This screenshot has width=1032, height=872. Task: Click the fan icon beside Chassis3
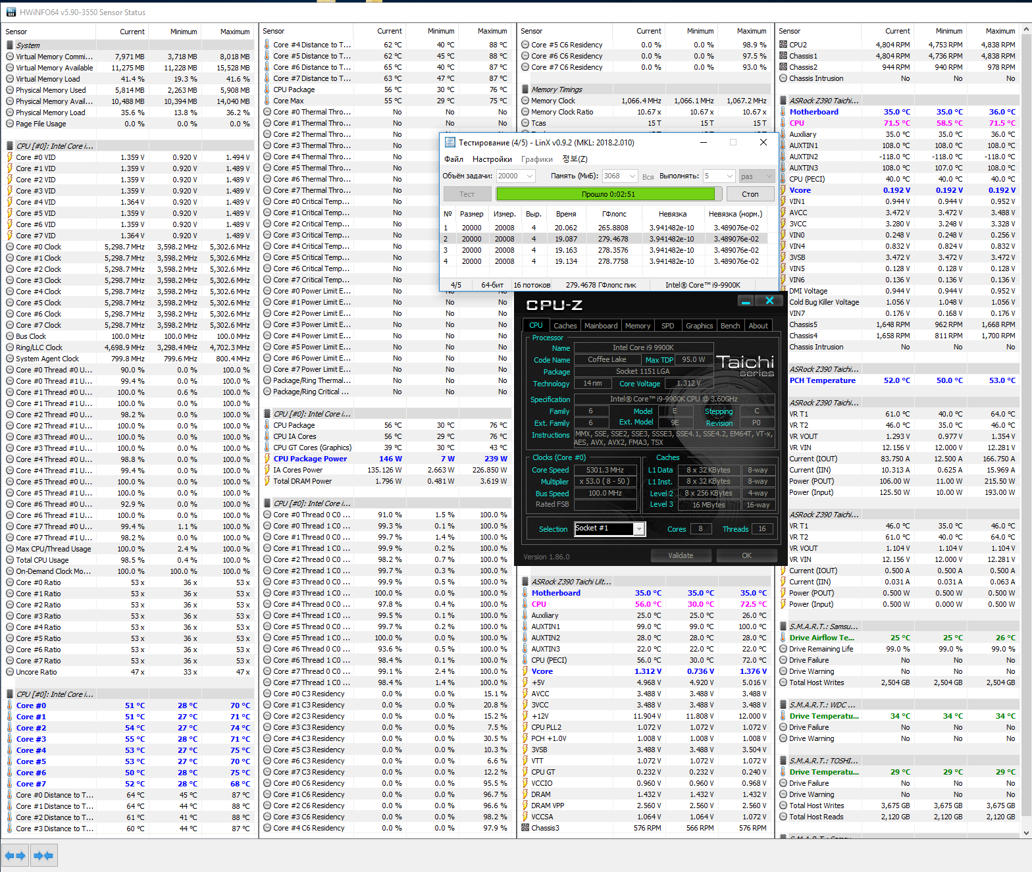(525, 828)
